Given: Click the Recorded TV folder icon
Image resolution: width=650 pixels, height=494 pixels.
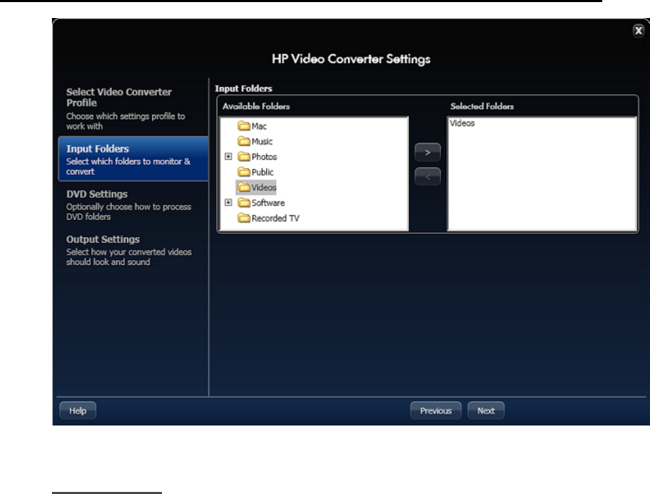Looking at the screenshot, I should point(244,217).
